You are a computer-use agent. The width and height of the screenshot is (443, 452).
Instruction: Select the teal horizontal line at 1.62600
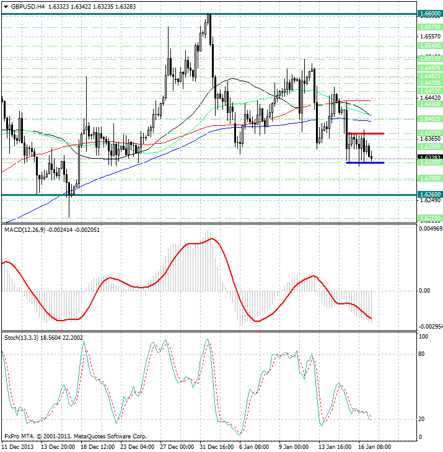point(209,195)
